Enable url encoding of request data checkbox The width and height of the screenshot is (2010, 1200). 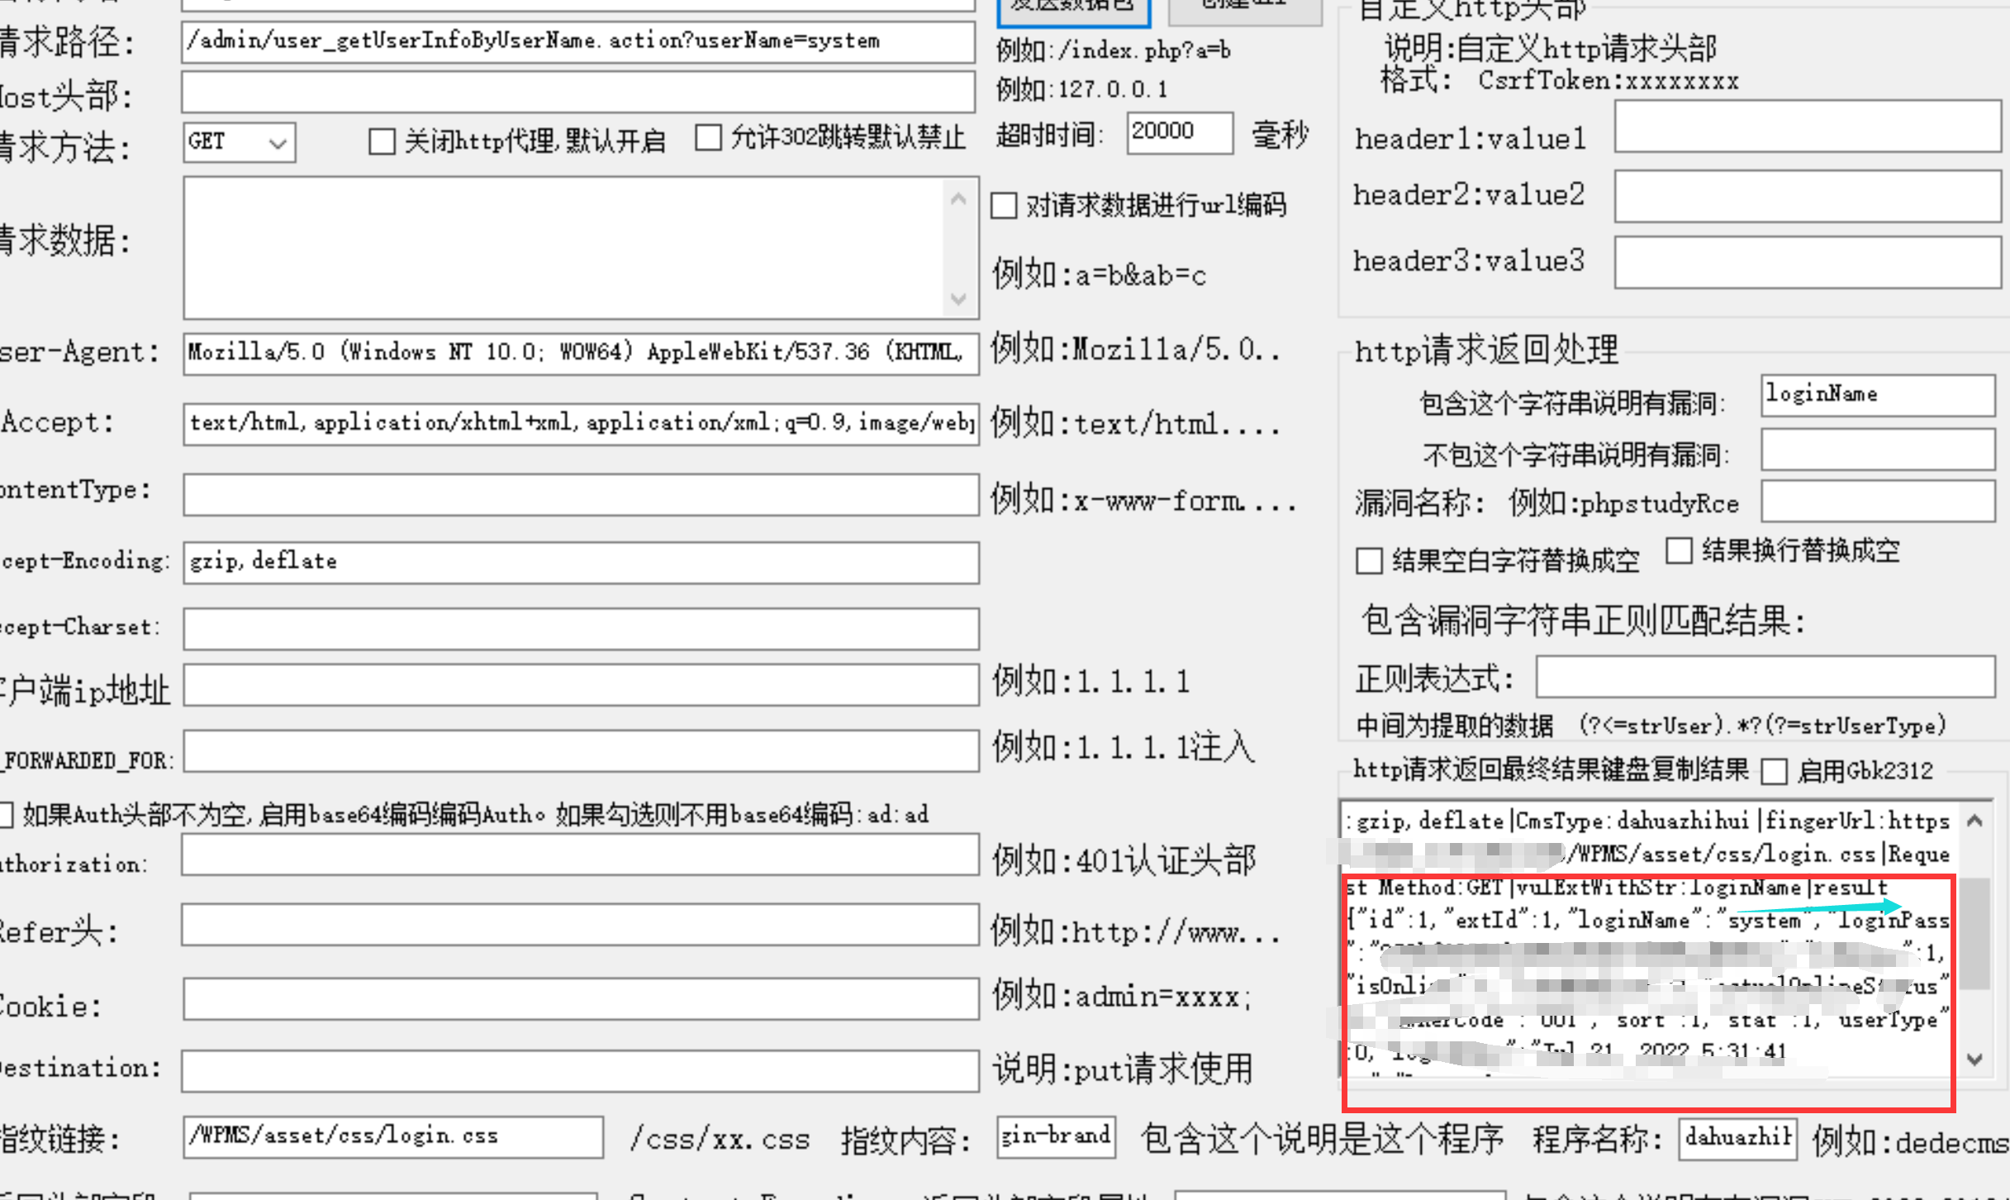click(1004, 206)
